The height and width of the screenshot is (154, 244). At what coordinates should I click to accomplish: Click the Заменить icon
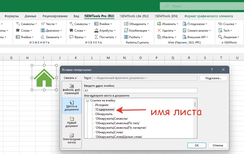(x=43, y=37)
